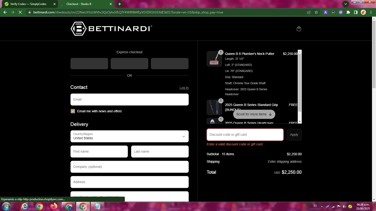Viewport: 376px width, 211px height.
Task: Open the Extensions puzzle piece menu
Action: 348,12
